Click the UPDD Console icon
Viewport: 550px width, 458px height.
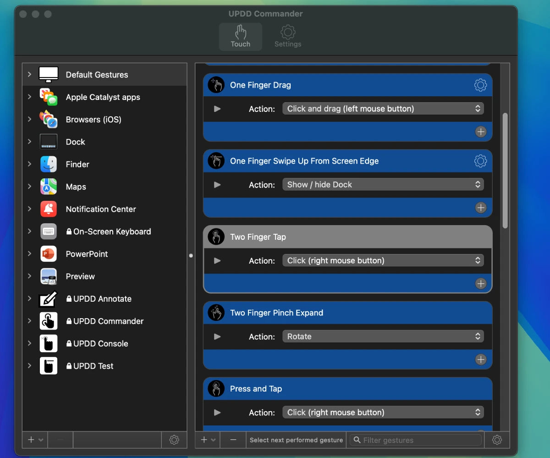tap(49, 343)
